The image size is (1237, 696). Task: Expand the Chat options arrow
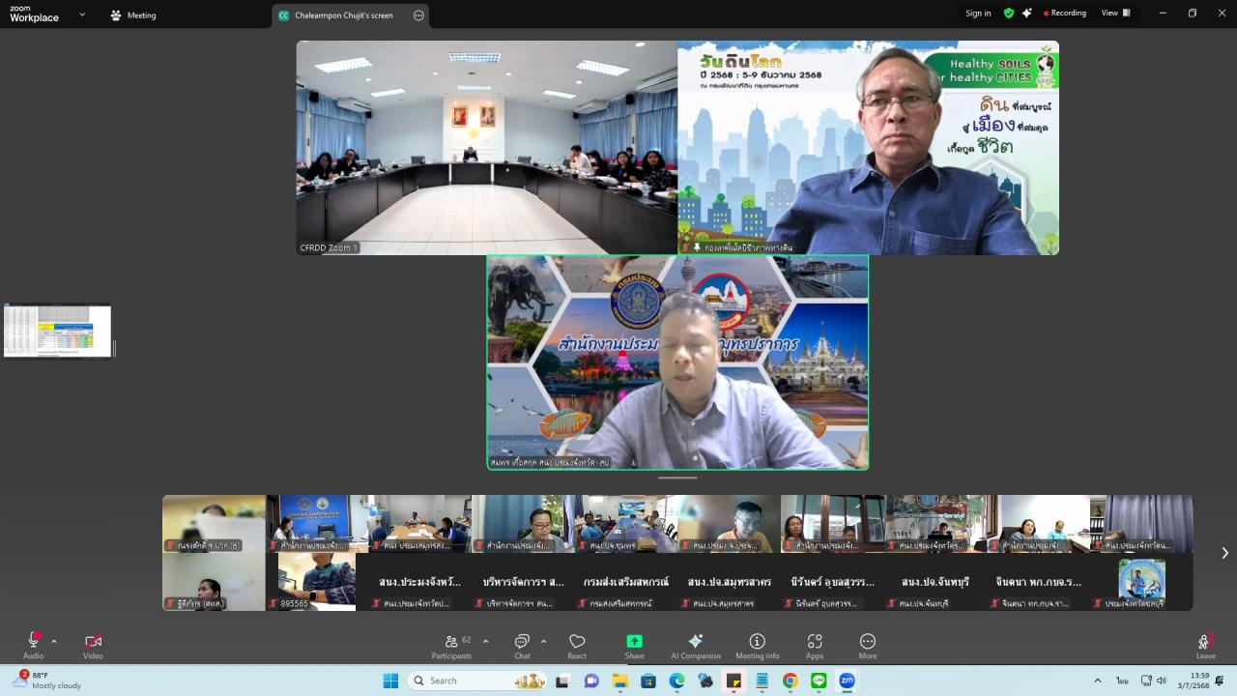click(x=543, y=641)
